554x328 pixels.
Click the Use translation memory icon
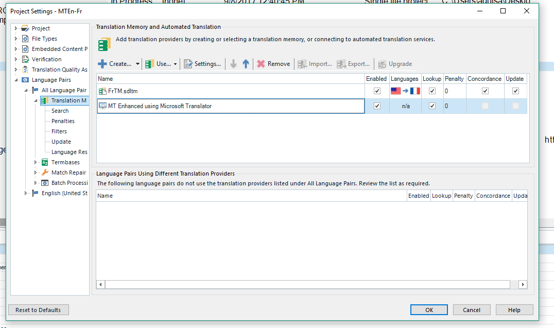150,64
